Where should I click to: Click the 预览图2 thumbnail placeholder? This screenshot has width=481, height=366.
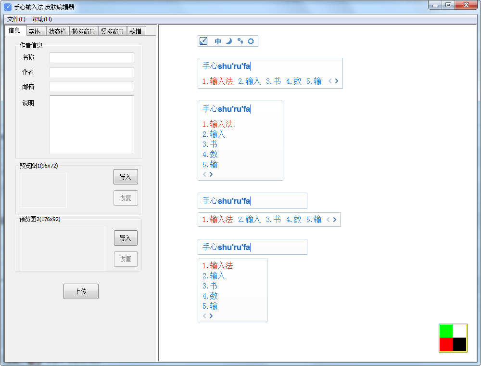pyautogui.click(x=63, y=249)
